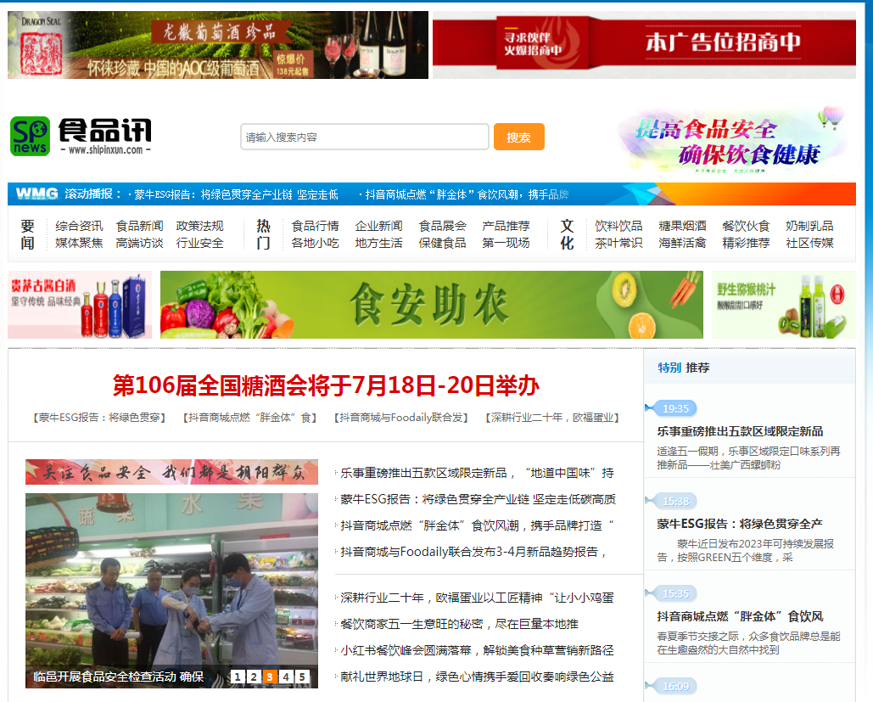Screen dimensions: 873x702
Task: Open 政策法规 in the navigation
Action: (200, 226)
